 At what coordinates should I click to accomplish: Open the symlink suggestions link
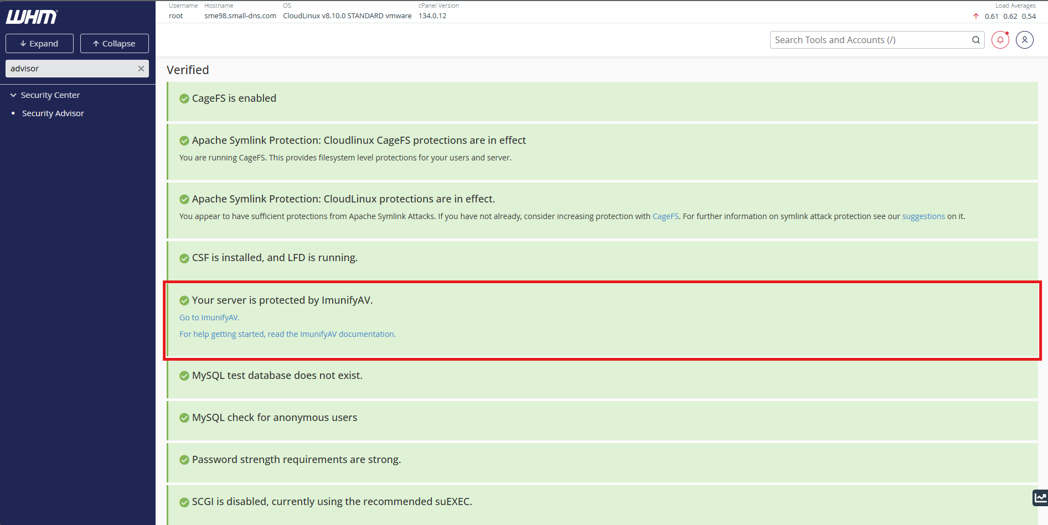(923, 216)
